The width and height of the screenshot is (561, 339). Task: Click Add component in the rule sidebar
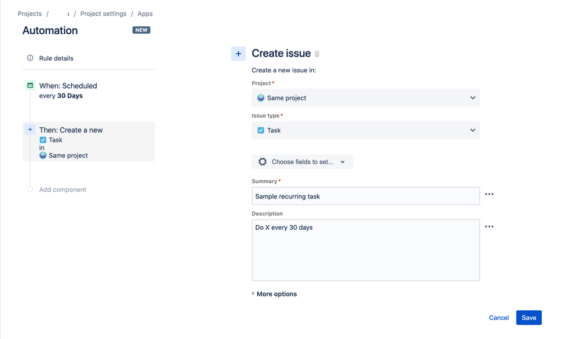point(62,189)
